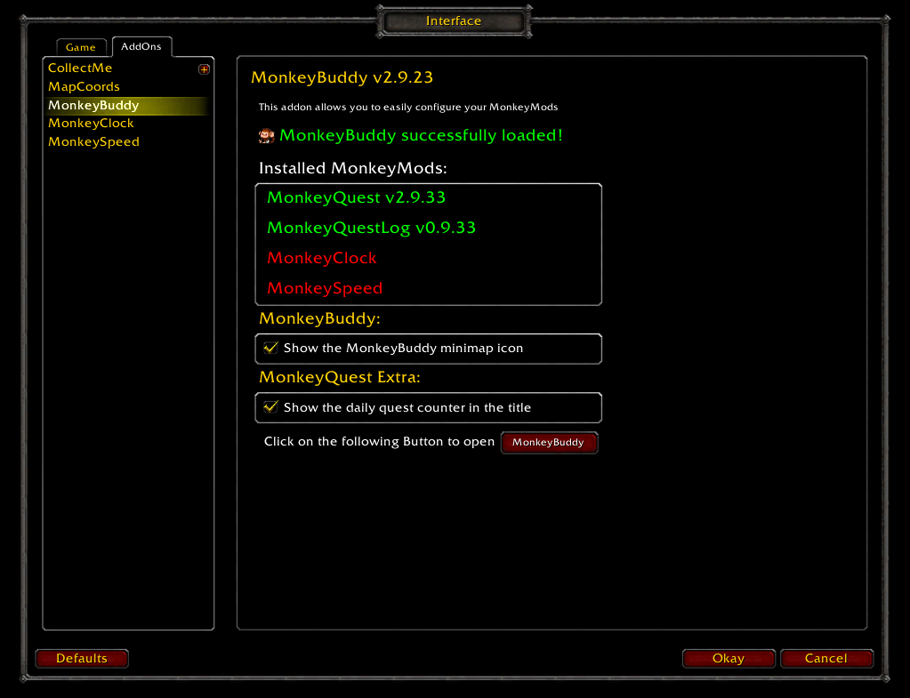Click the monkey face icon beside the loaded message

(266, 135)
